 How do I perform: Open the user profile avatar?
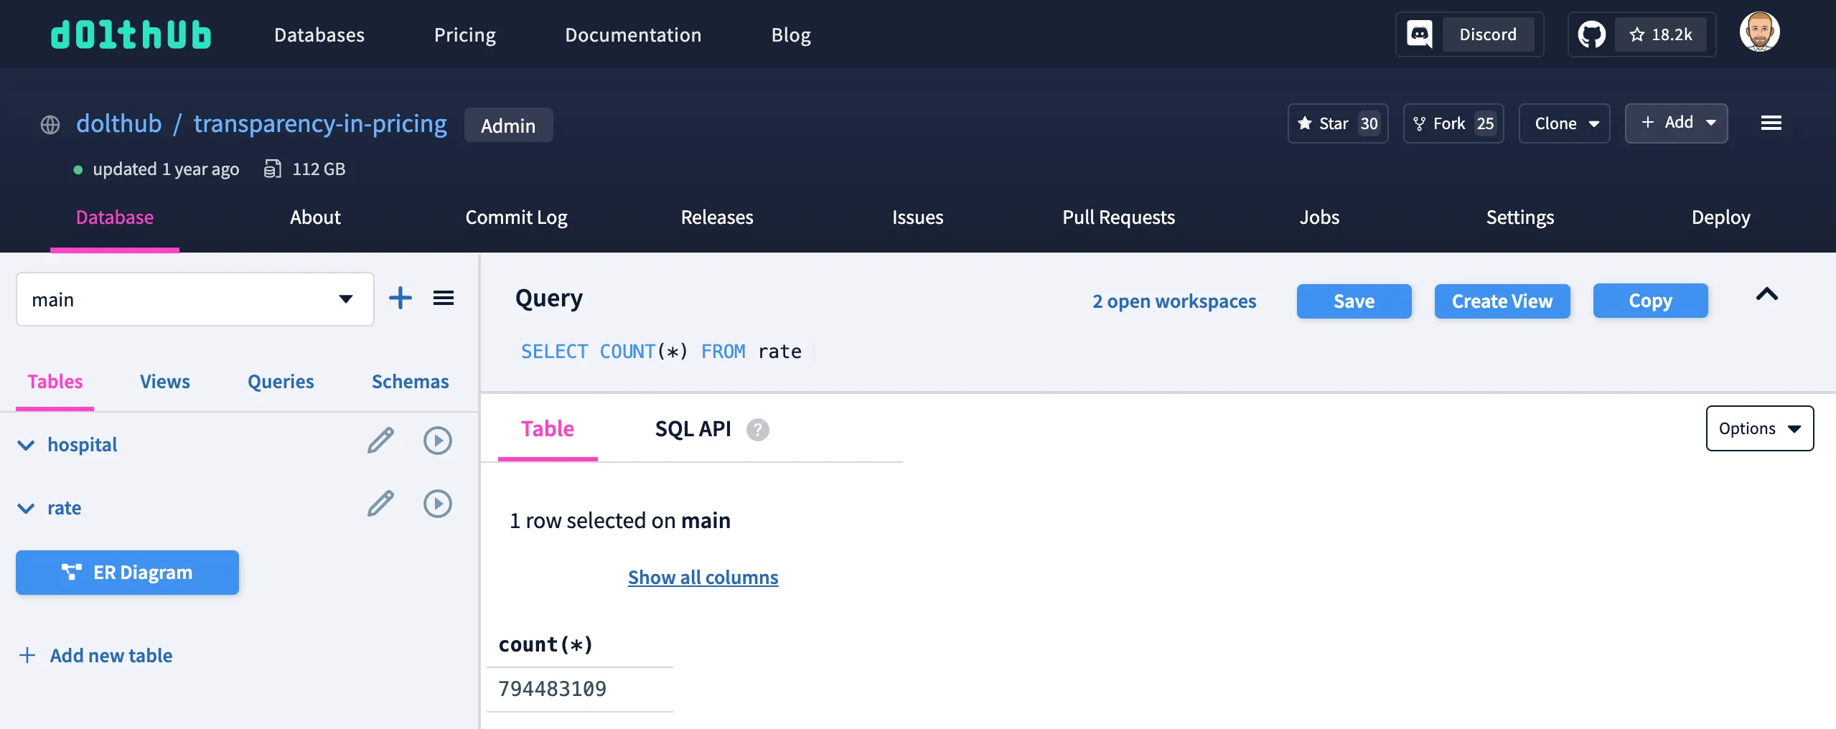point(1759,32)
